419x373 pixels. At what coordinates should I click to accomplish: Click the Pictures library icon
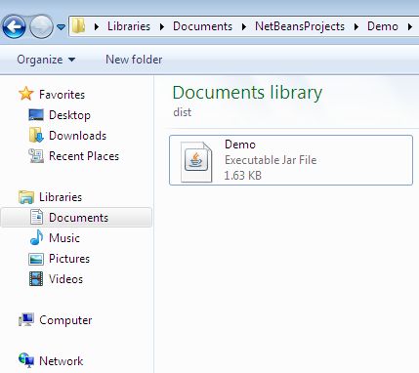click(36, 259)
